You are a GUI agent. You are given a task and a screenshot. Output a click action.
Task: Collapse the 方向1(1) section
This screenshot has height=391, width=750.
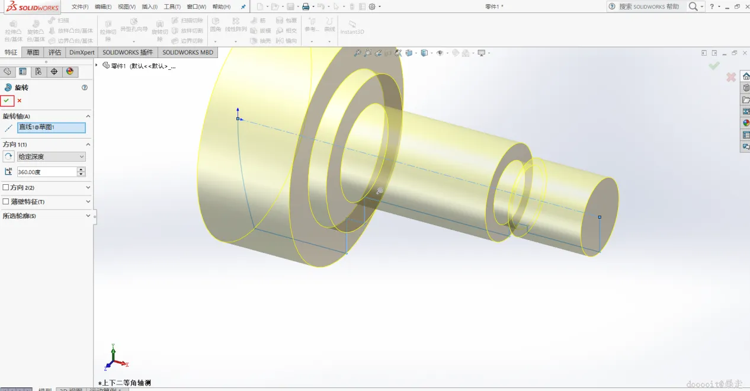pos(88,144)
